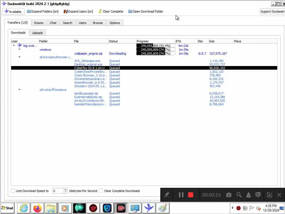
Task: Sort by Folder column header
Action: [x=56, y=41]
